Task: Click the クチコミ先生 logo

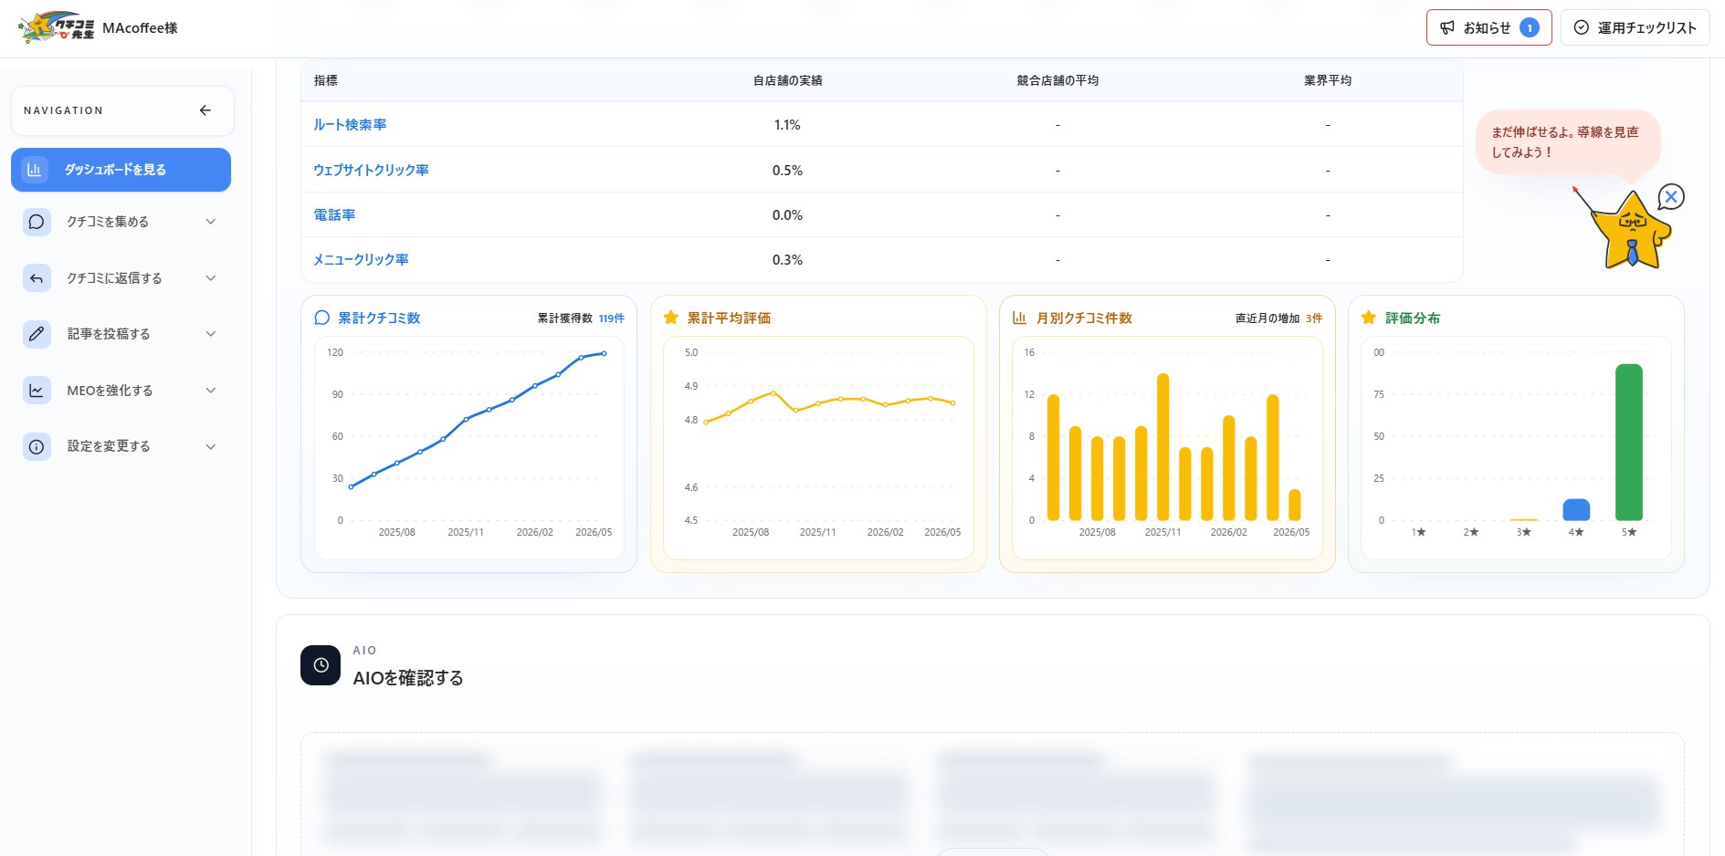Action: 56,27
